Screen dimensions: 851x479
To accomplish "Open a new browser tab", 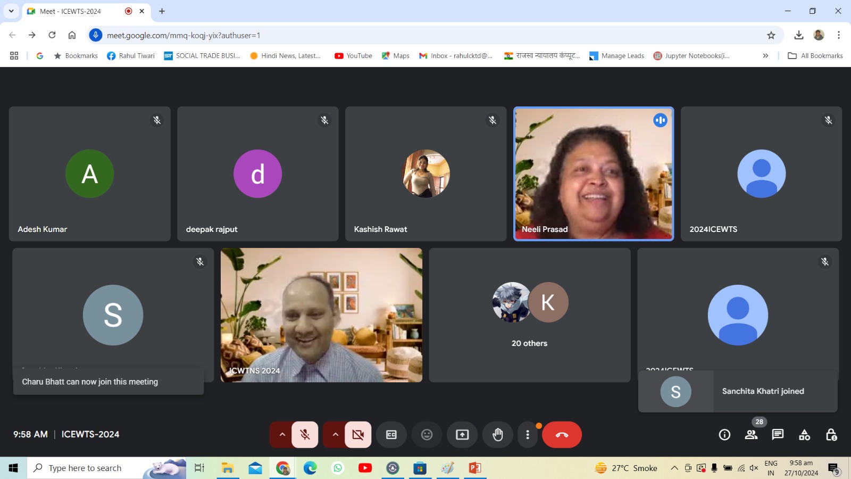I will click(162, 11).
